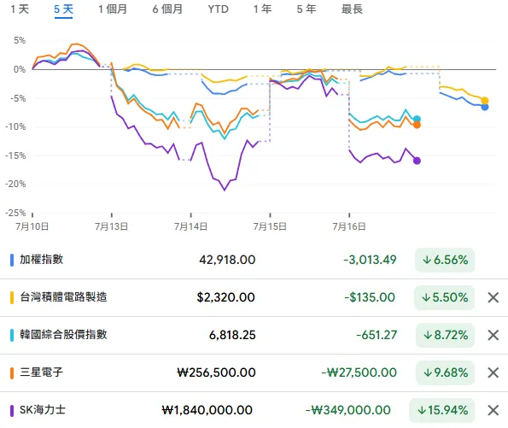The image size is (508, 428).
Task: Click the purple SK海力士 chart endpoint
Action: click(417, 161)
